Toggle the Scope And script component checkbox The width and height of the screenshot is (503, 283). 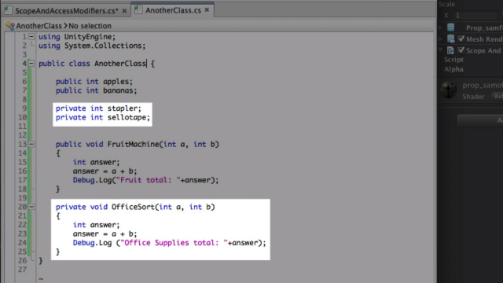[x=461, y=50]
